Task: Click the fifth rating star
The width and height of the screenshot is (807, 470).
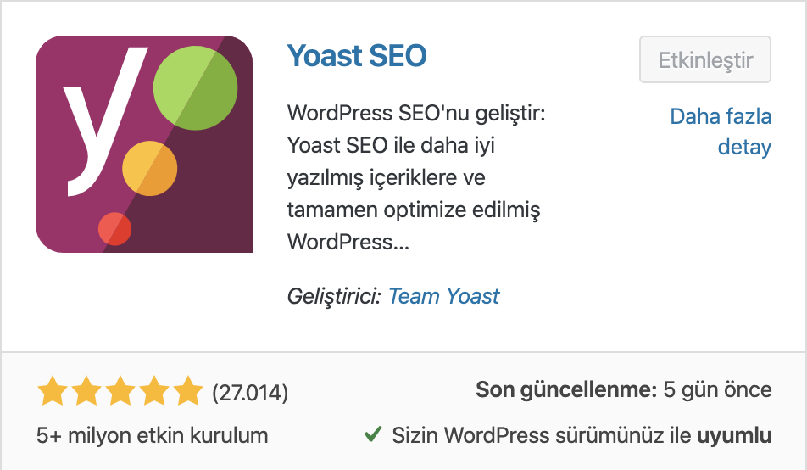Action: pos(188,390)
